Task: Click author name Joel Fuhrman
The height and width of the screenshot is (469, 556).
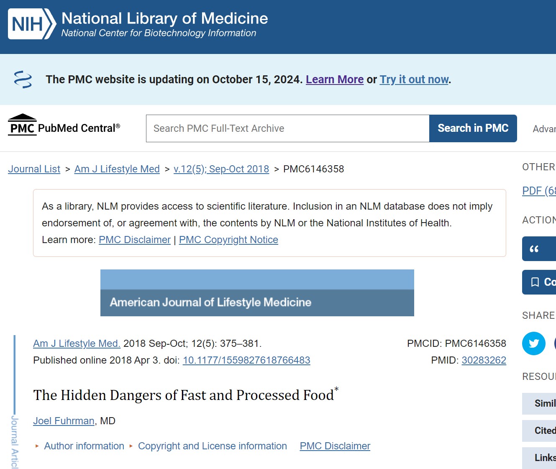Action: pyautogui.click(x=64, y=421)
